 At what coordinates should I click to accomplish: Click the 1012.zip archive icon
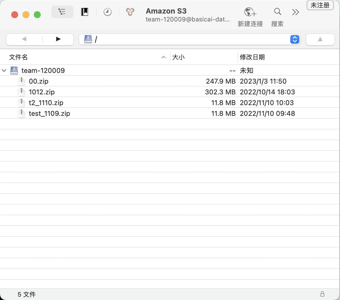21,92
